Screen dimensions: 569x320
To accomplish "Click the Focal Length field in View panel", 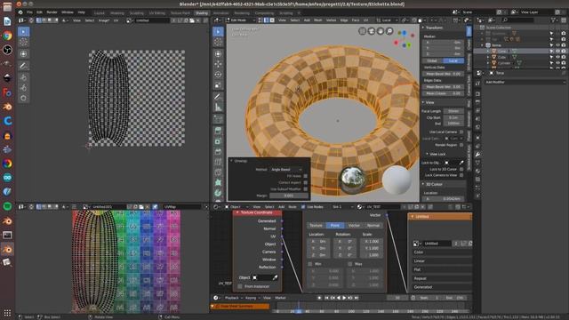I will tap(453, 111).
